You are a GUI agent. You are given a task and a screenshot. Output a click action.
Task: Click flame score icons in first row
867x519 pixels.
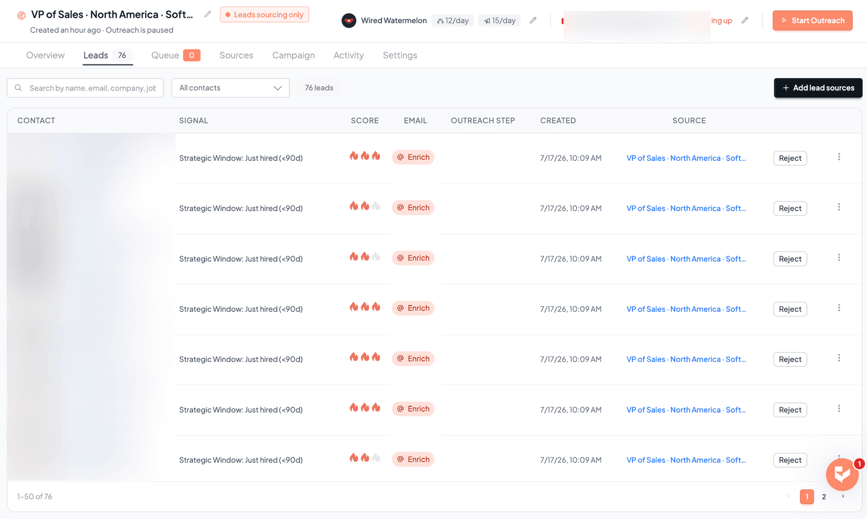point(365,156)
